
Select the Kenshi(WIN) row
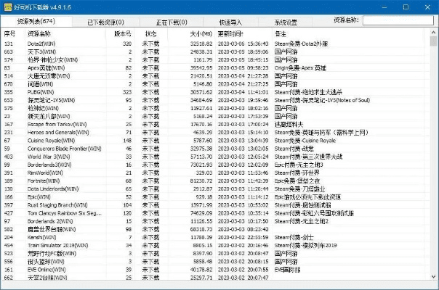click(x=216, y=238)
